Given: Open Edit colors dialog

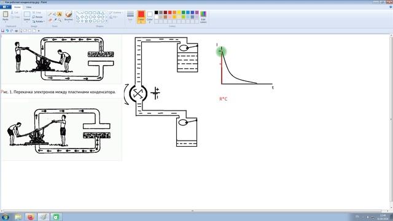Looking at the screenshot, I should click(203, 17).
